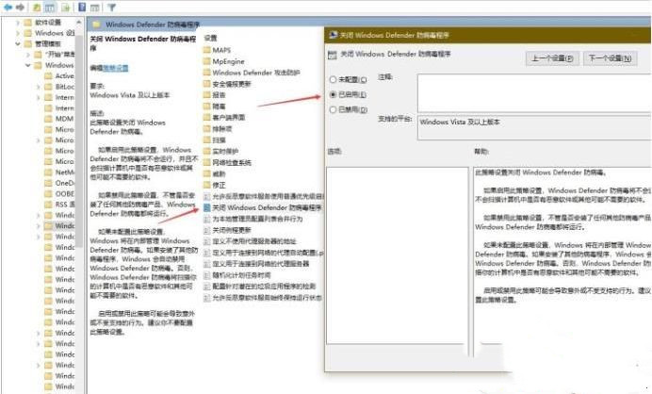Image resolution: width=652 pixels, height=394 pixels.
Task: Click the Back arrow toolbar icon
Action: point(8,8)
